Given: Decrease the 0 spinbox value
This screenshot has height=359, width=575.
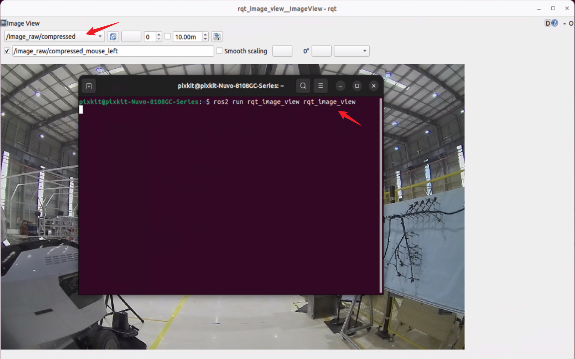Looking at the screenshot, I should 159,39.
